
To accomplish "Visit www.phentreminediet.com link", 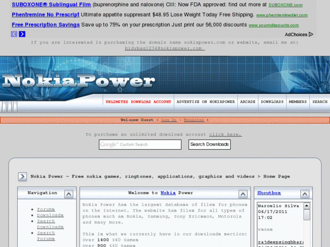I will (282, 15).
